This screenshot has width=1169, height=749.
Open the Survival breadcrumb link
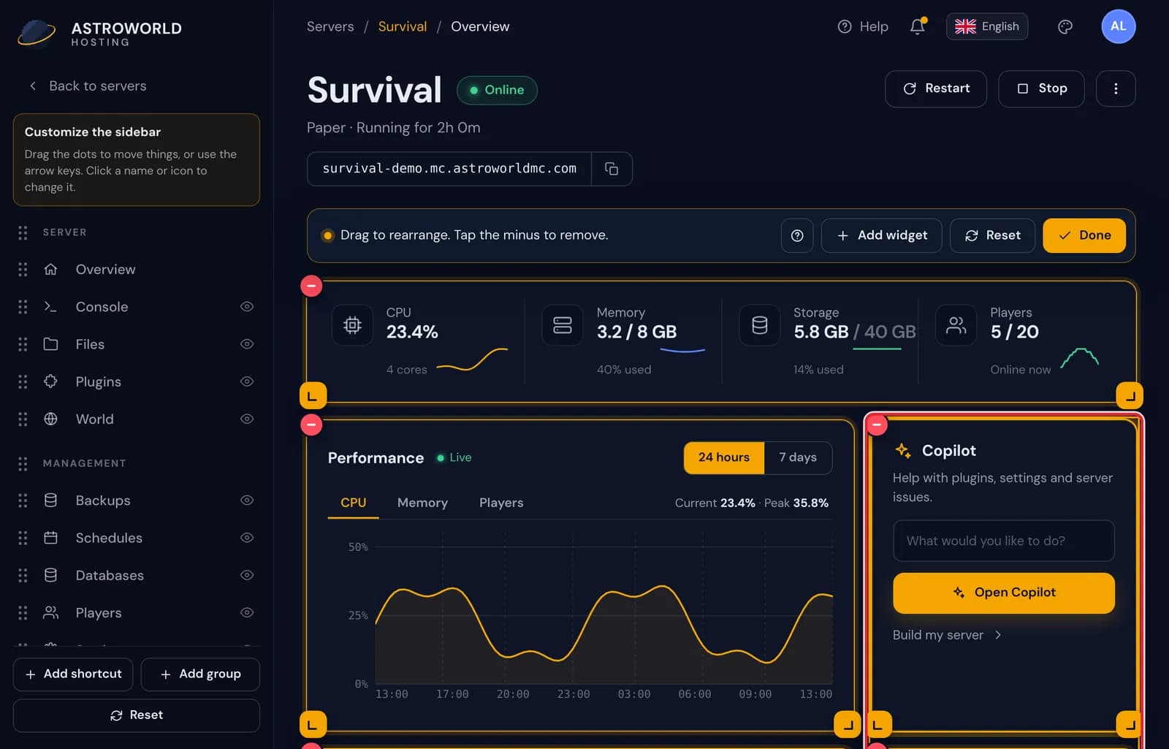click(403, 26)
